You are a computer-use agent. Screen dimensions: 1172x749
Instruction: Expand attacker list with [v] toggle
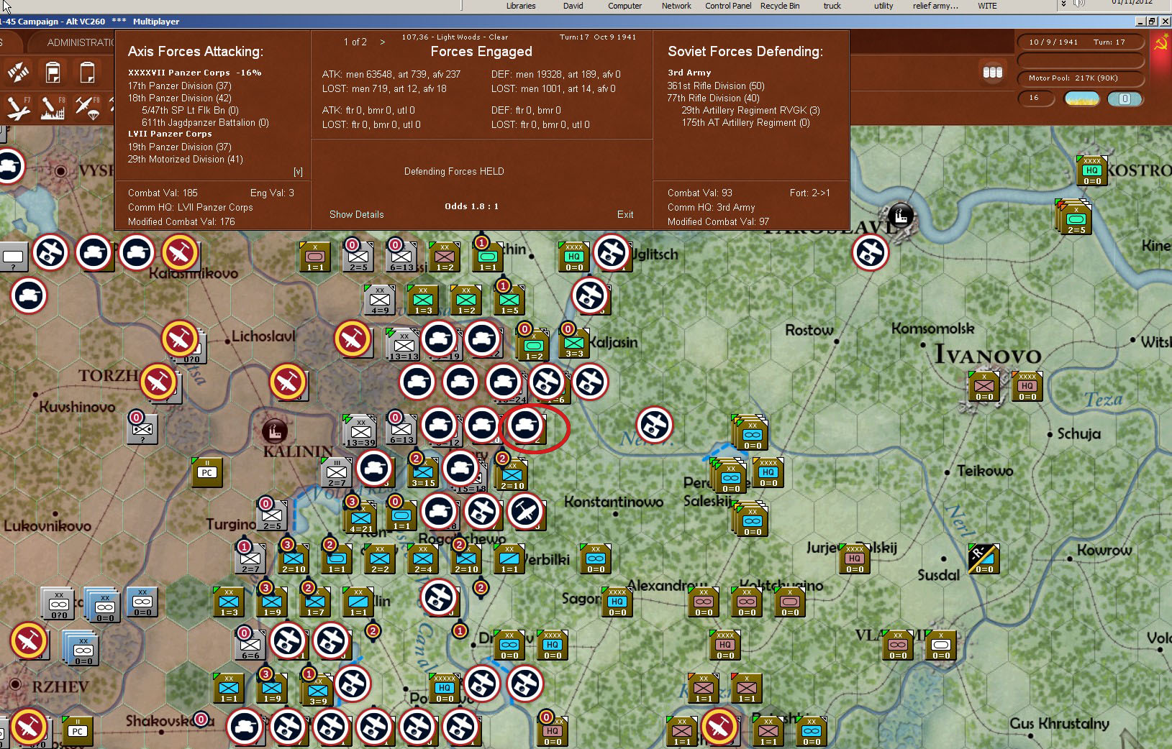click(x=298, y=172)
